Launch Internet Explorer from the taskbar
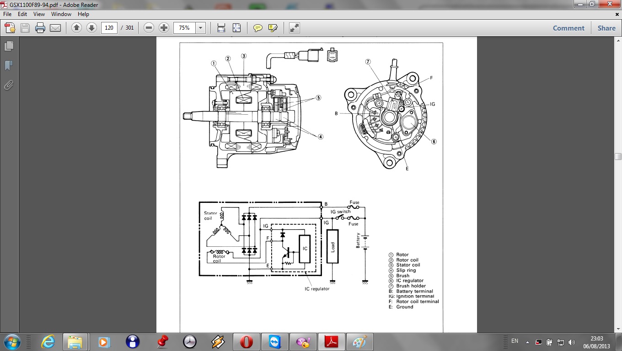Image resolution: width=622 pixels, height=351 pixels. point(48,342)
